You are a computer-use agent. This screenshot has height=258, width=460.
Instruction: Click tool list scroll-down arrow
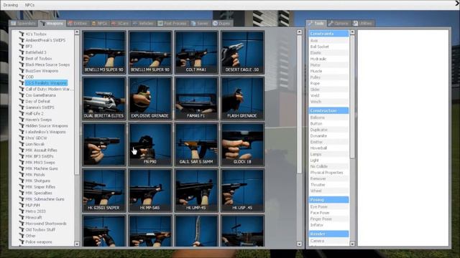click(352, 244)
